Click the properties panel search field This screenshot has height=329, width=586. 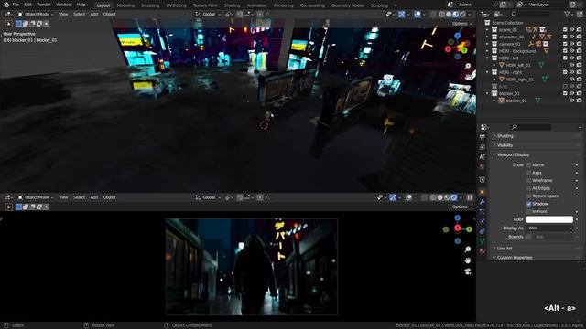[x=531, y=127]
